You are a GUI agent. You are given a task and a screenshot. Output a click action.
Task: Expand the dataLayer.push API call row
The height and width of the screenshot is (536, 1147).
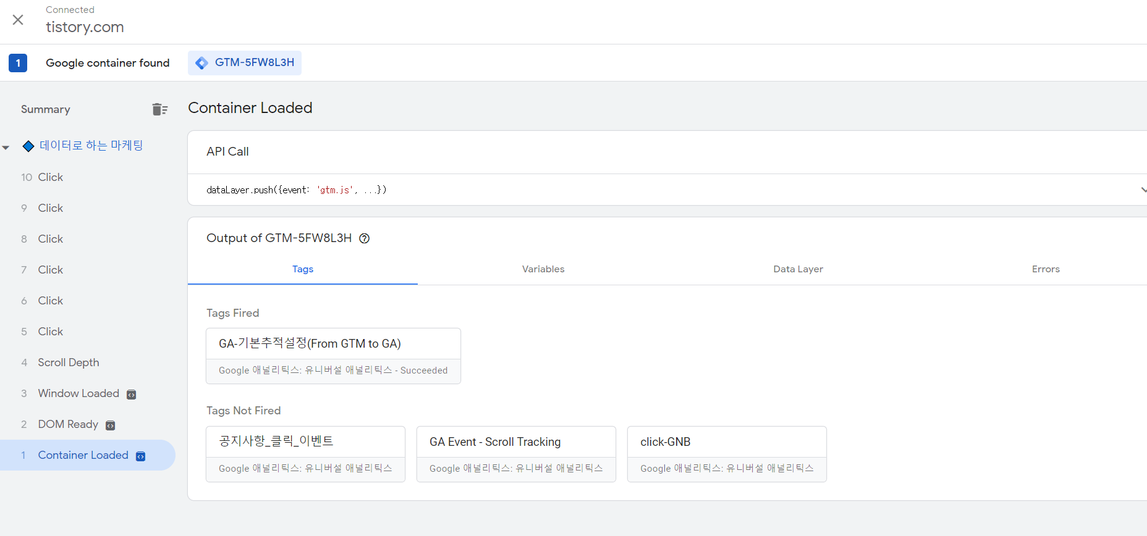tap(667, 190)
